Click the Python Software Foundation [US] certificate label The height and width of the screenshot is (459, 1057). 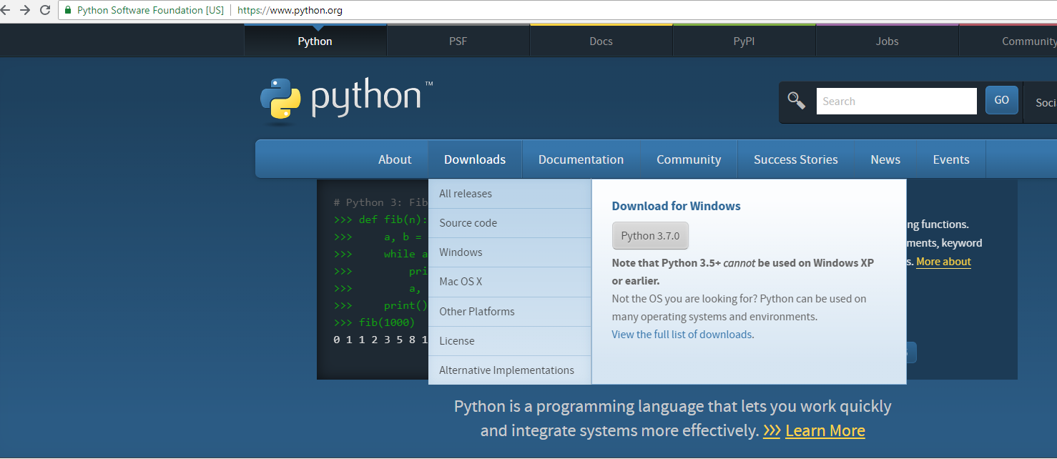pyautogui.click(x=150, y=11)
